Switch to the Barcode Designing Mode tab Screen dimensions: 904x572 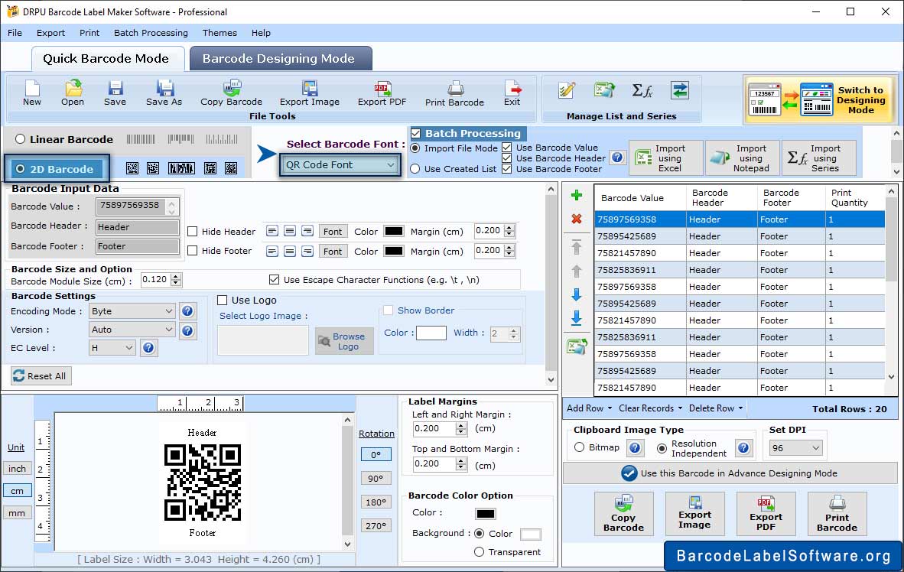[281, 59]
